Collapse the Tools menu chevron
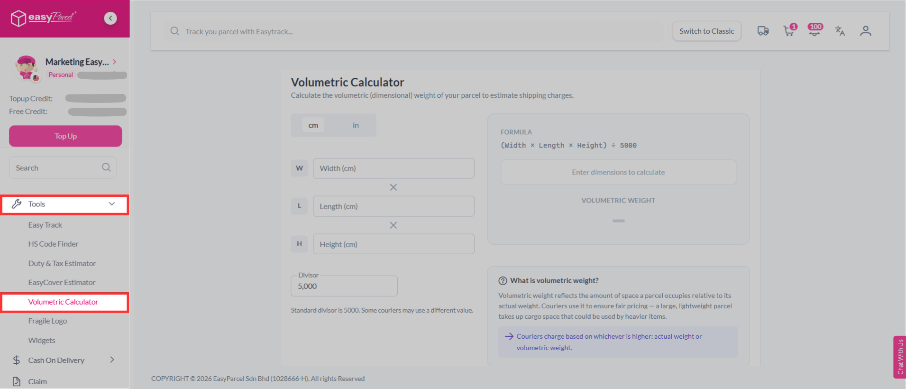 (112, 204)
